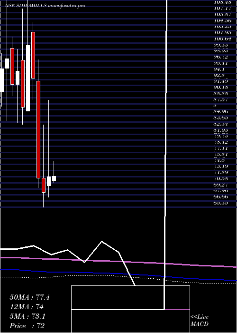Click the 81.03 price axis label

point(221,130)
